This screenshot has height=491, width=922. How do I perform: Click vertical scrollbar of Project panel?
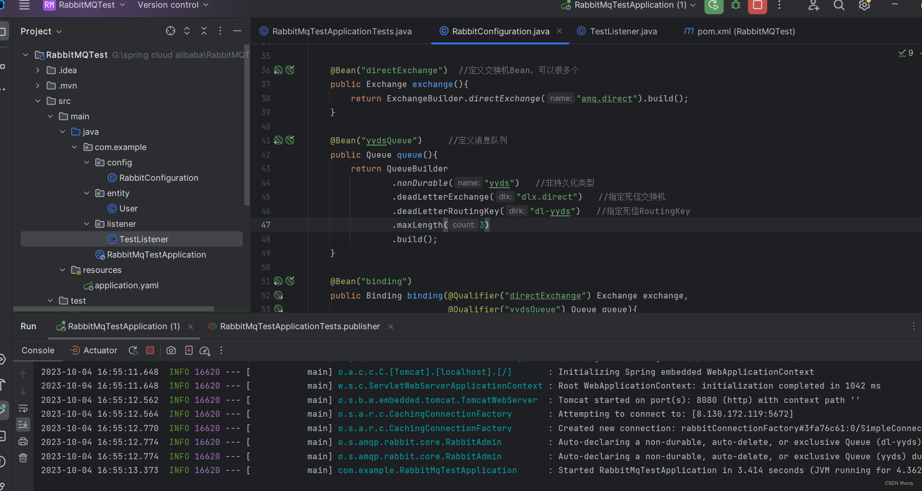click(x=247, y=124)
